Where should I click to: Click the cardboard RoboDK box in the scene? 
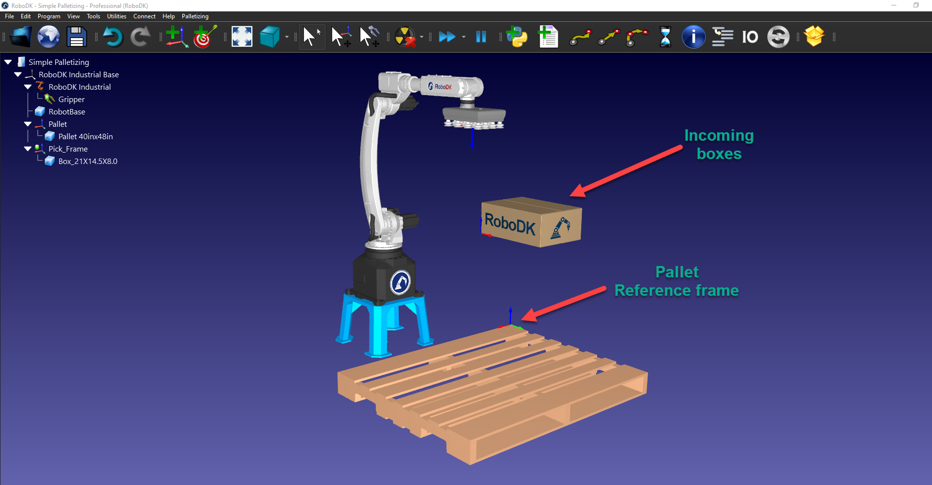coord(530,222)
